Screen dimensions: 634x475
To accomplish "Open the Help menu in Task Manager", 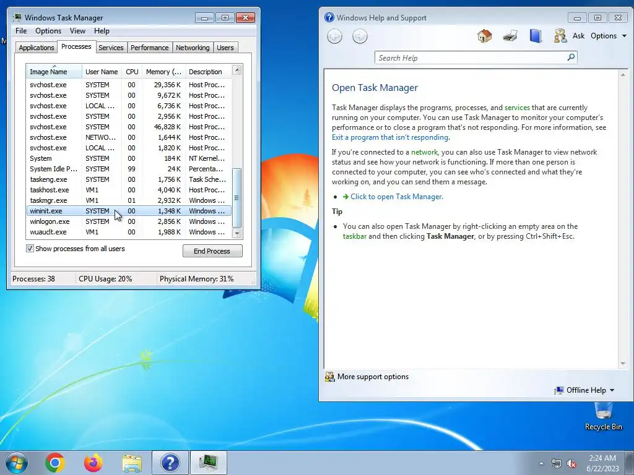I will [102, 31].
